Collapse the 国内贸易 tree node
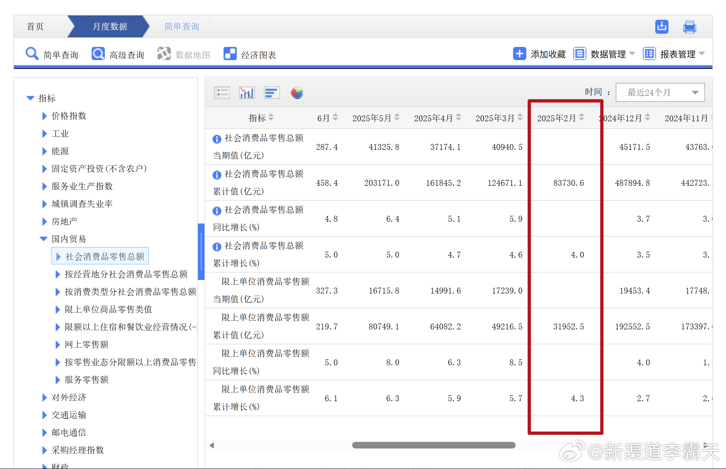Viewport: 726px width, 469px height. [44, 239]
